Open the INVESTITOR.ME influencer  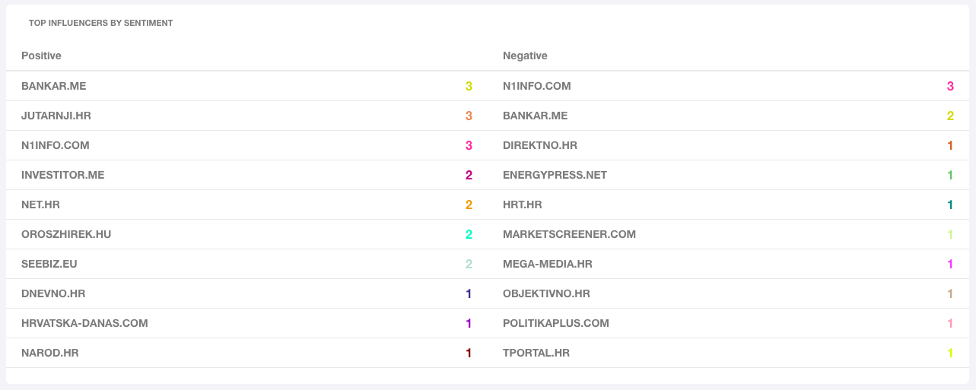click(x=63, y=175)
